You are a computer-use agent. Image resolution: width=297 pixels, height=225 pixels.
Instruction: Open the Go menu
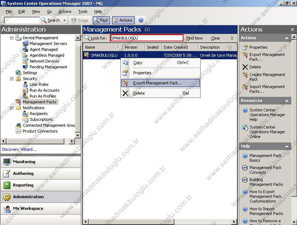(49, 12)
